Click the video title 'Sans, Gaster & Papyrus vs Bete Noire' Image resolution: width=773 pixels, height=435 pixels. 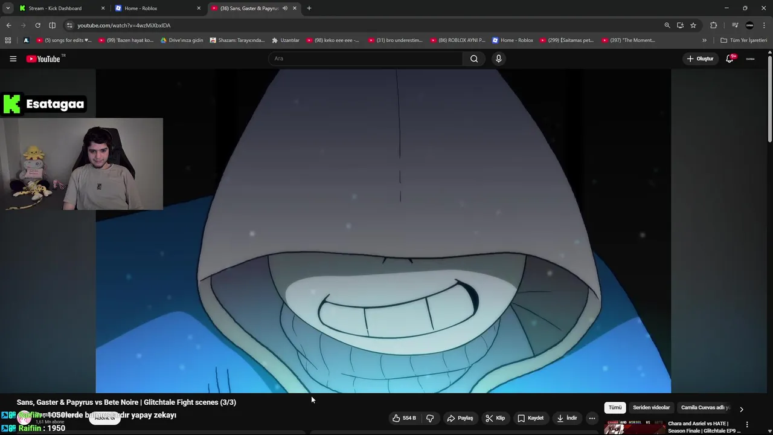point(126,402)
